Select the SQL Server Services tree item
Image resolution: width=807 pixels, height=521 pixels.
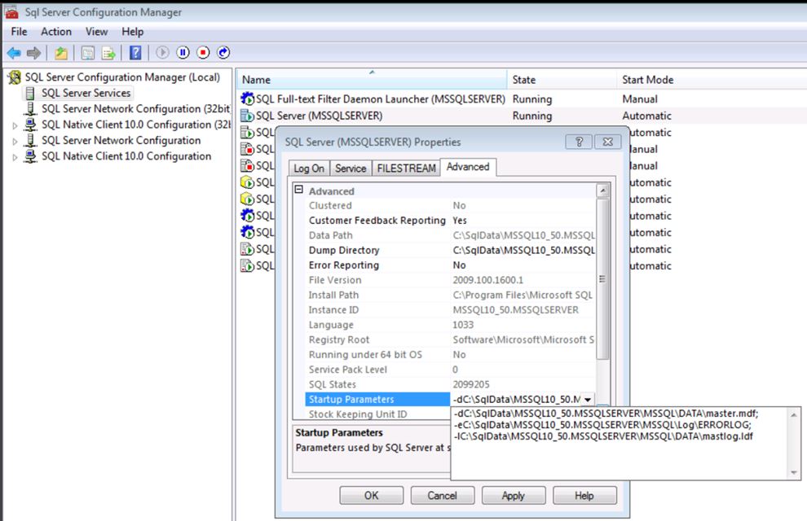[86, 93]
